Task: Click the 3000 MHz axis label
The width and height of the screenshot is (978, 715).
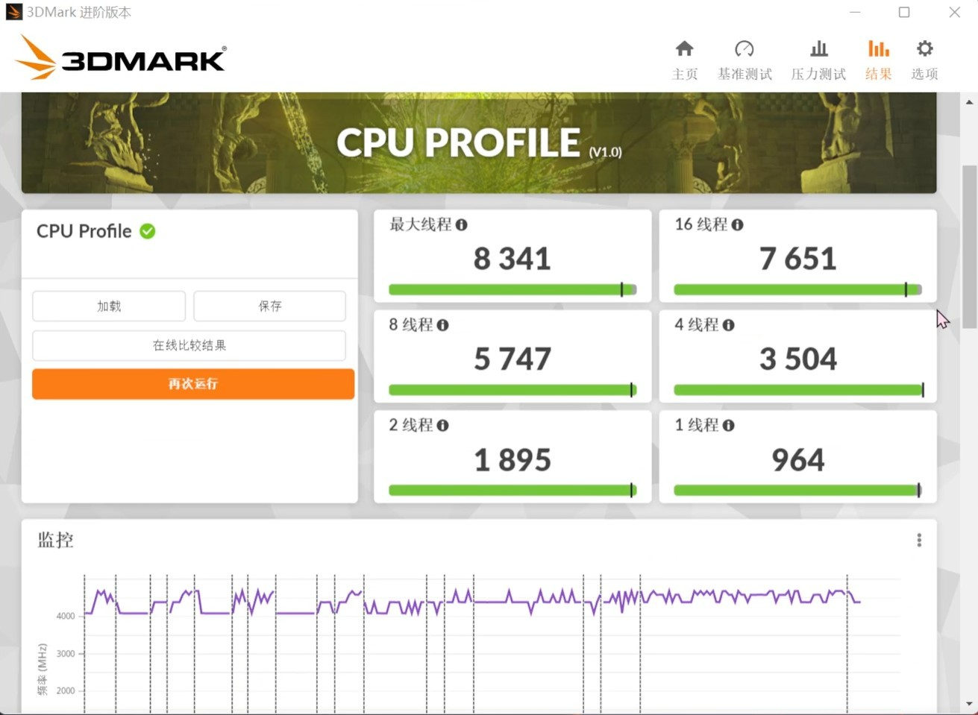Action: [66, 654]
